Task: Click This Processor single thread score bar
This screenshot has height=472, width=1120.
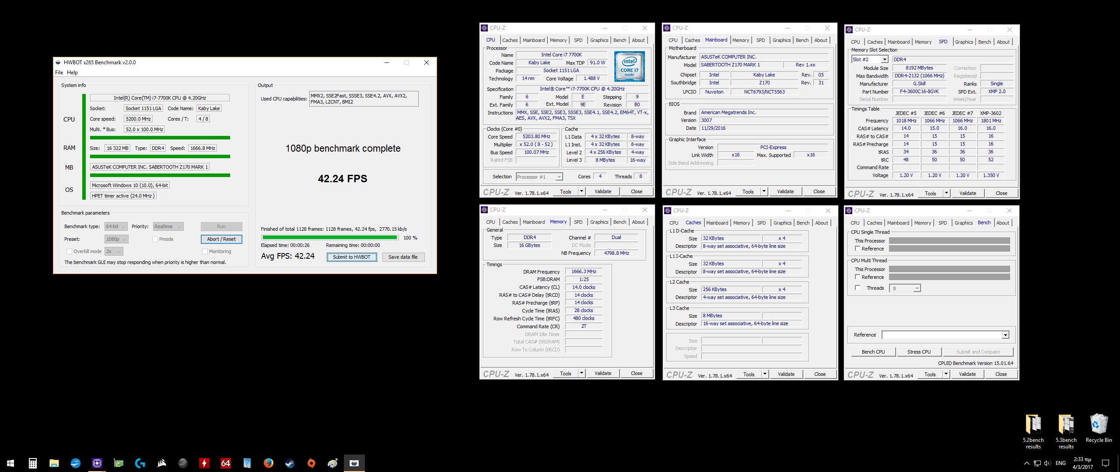Action: point(949,241)
